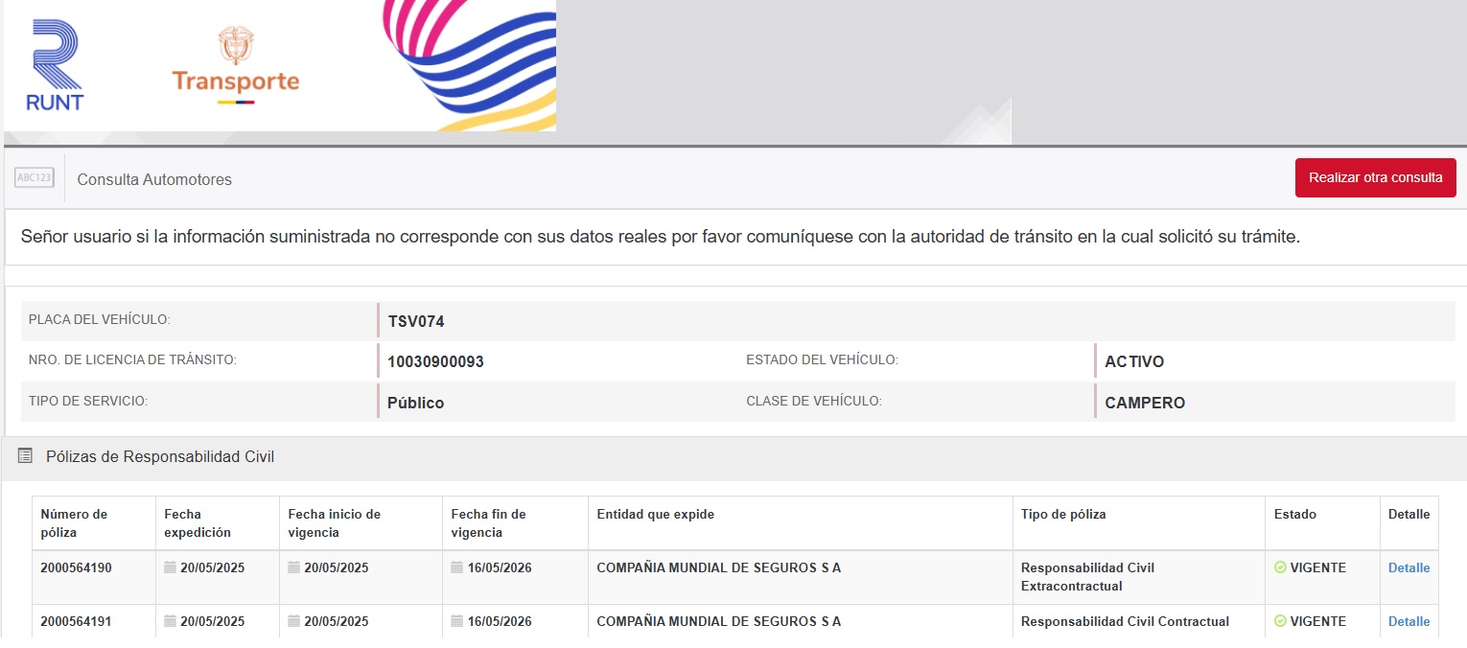1467x648 pixels.
Task: Click the Fecha fin de vigencia column header
Action: (x=488, y=522)
